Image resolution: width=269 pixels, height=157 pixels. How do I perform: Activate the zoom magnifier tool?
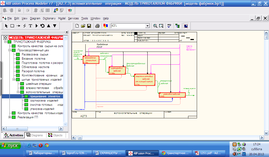155,26
